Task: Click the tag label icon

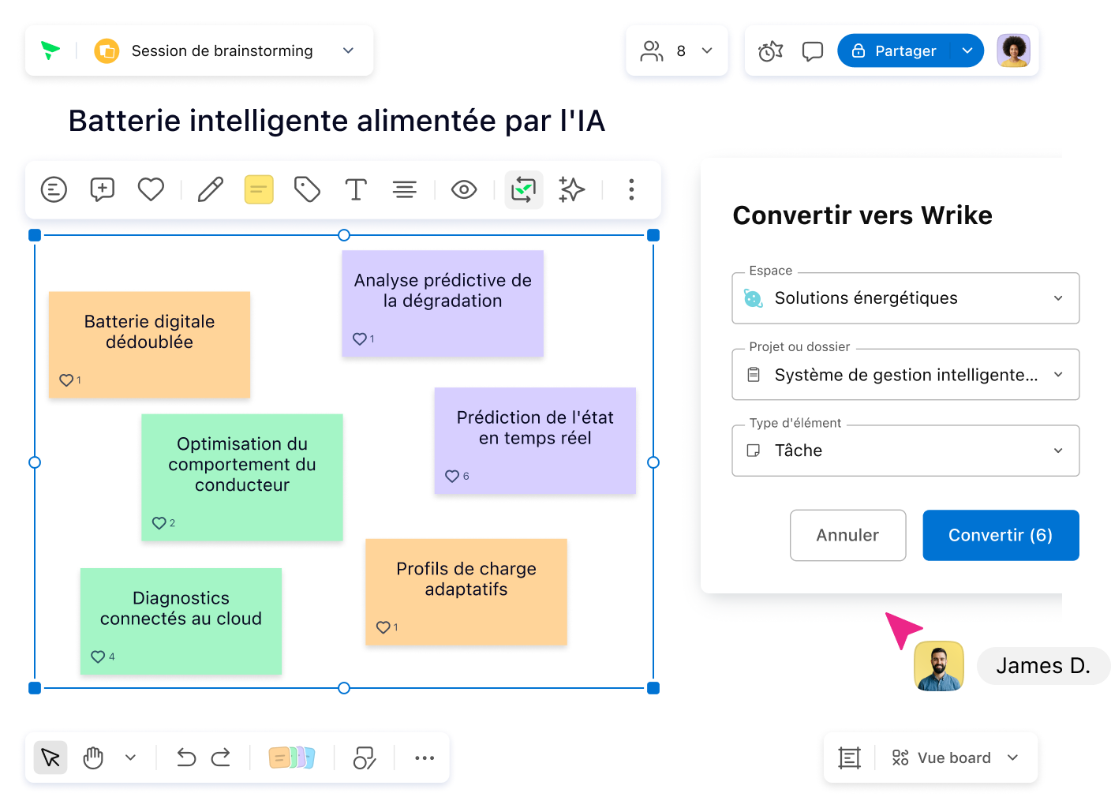Action: tap(307, 189)
